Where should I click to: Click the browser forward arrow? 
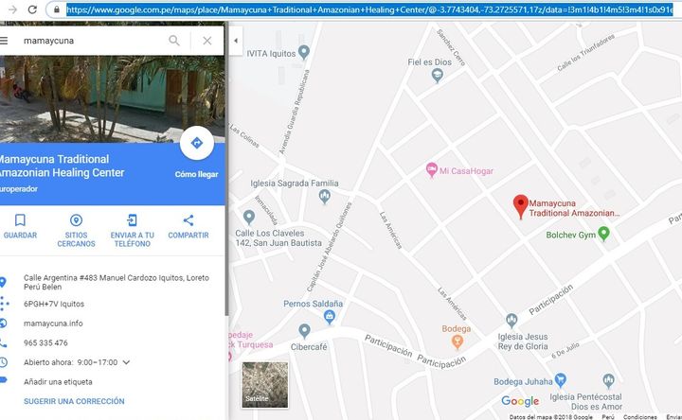point(12,9)
